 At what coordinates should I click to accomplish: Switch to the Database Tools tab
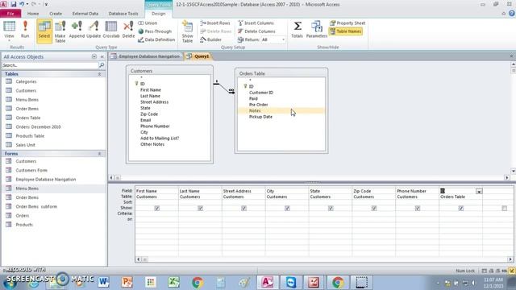123,14
